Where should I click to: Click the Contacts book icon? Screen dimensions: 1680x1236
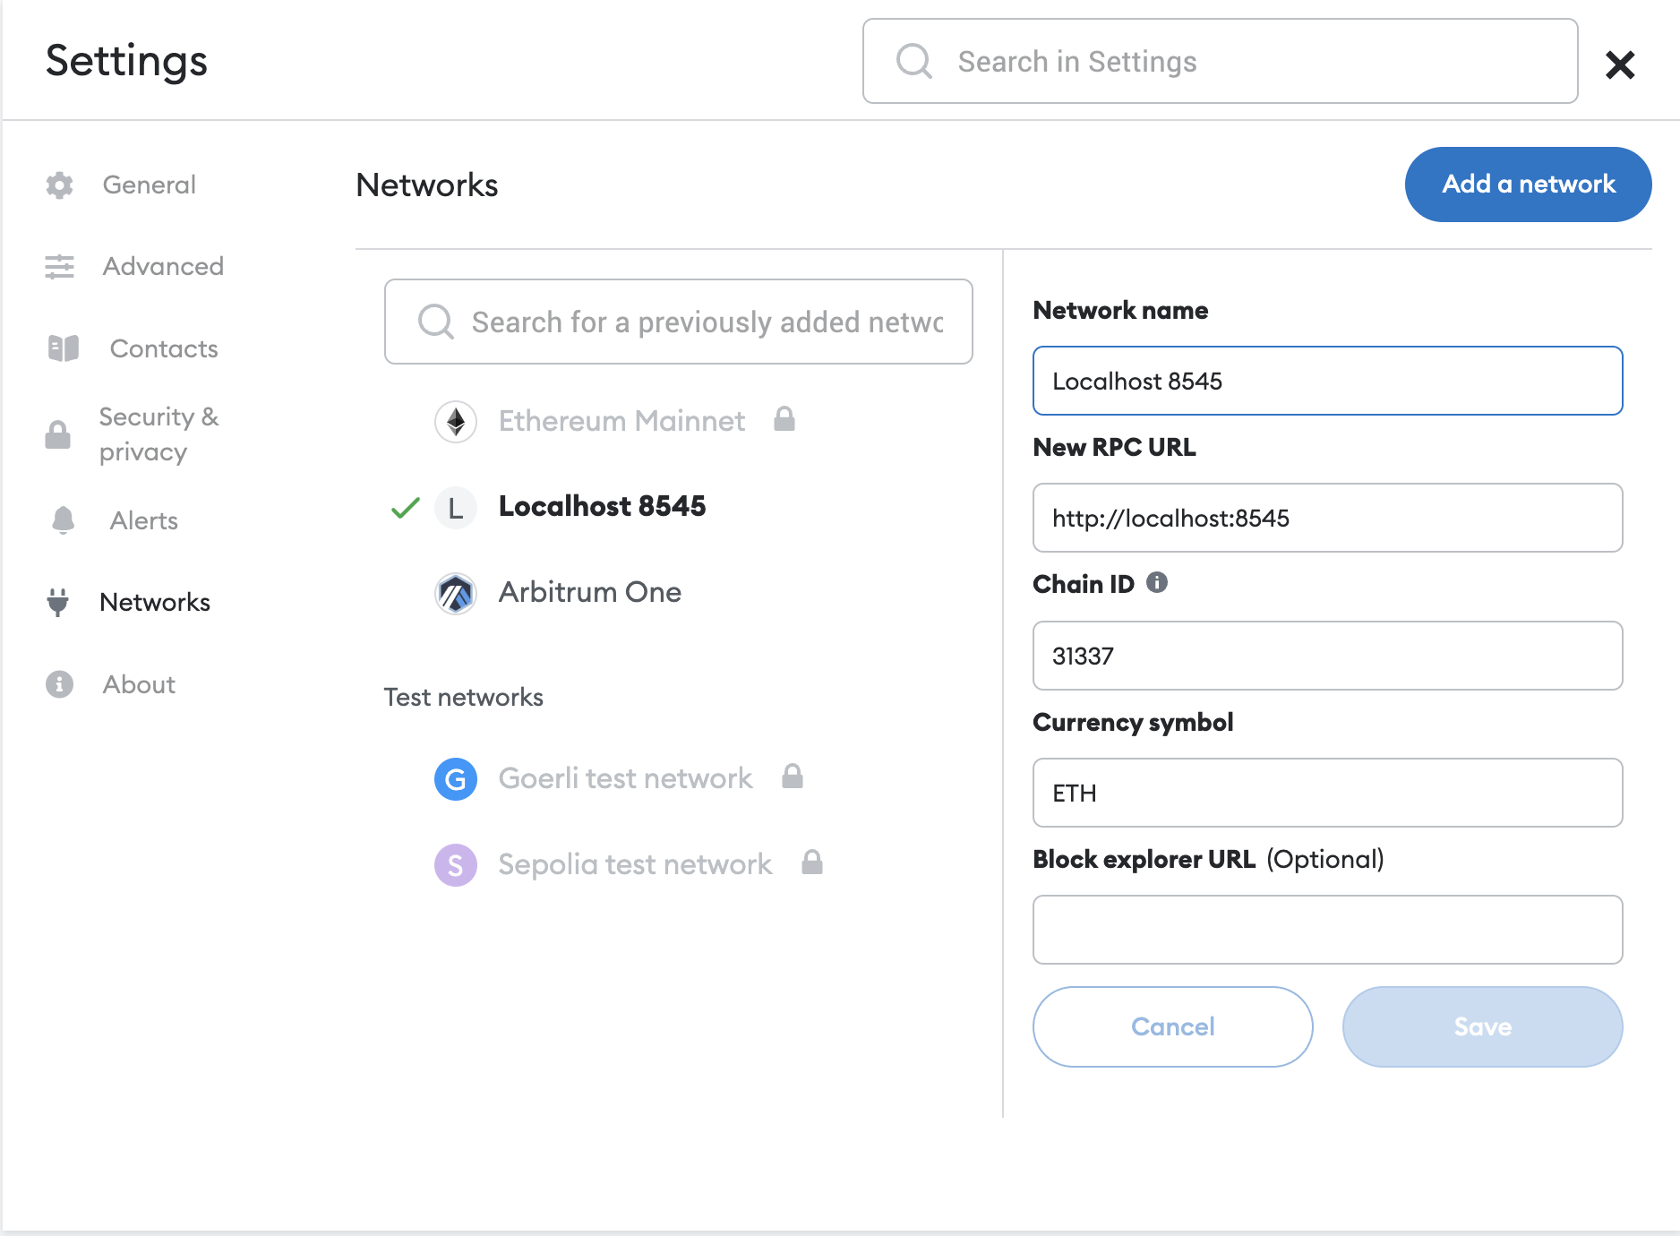pyautogui.click(x=64, y=348)
